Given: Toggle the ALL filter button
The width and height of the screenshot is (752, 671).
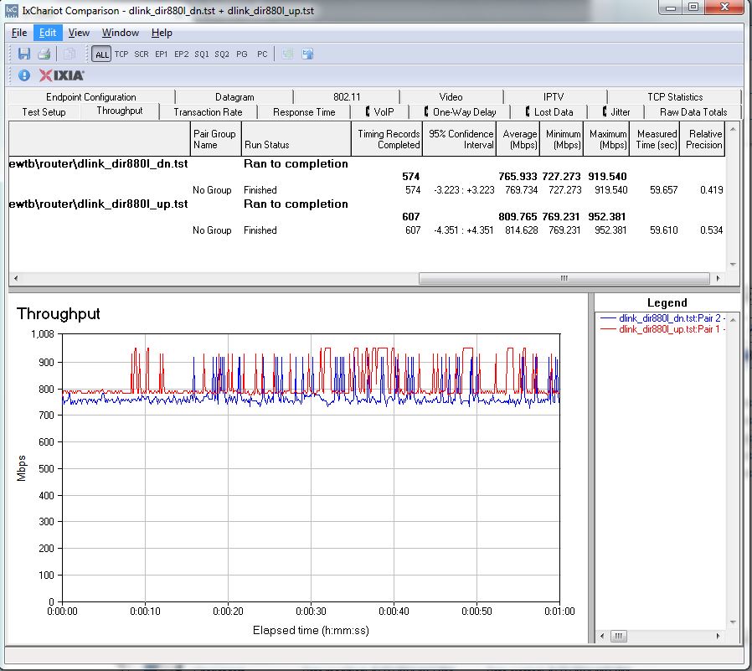Looking at the screenshot, I should [101, 54].
